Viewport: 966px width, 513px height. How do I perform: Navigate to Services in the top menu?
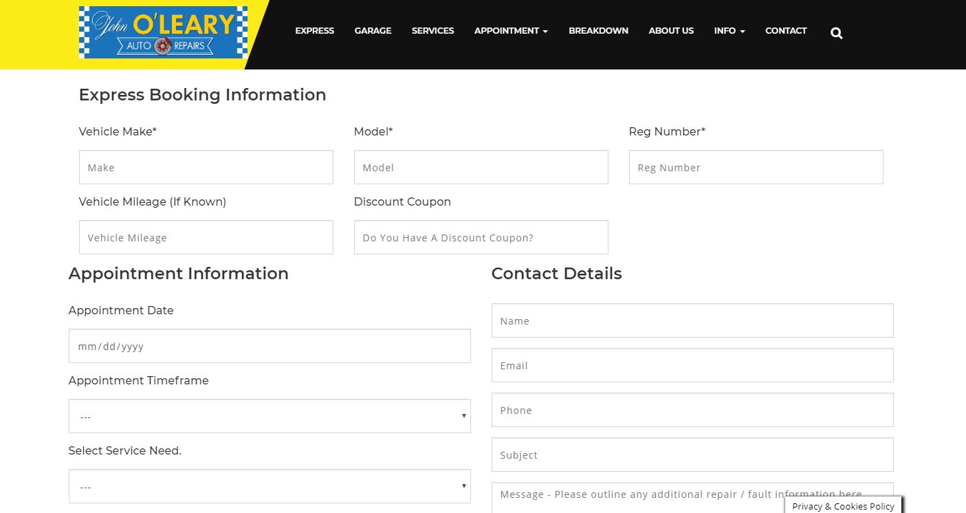pos(432,31)
